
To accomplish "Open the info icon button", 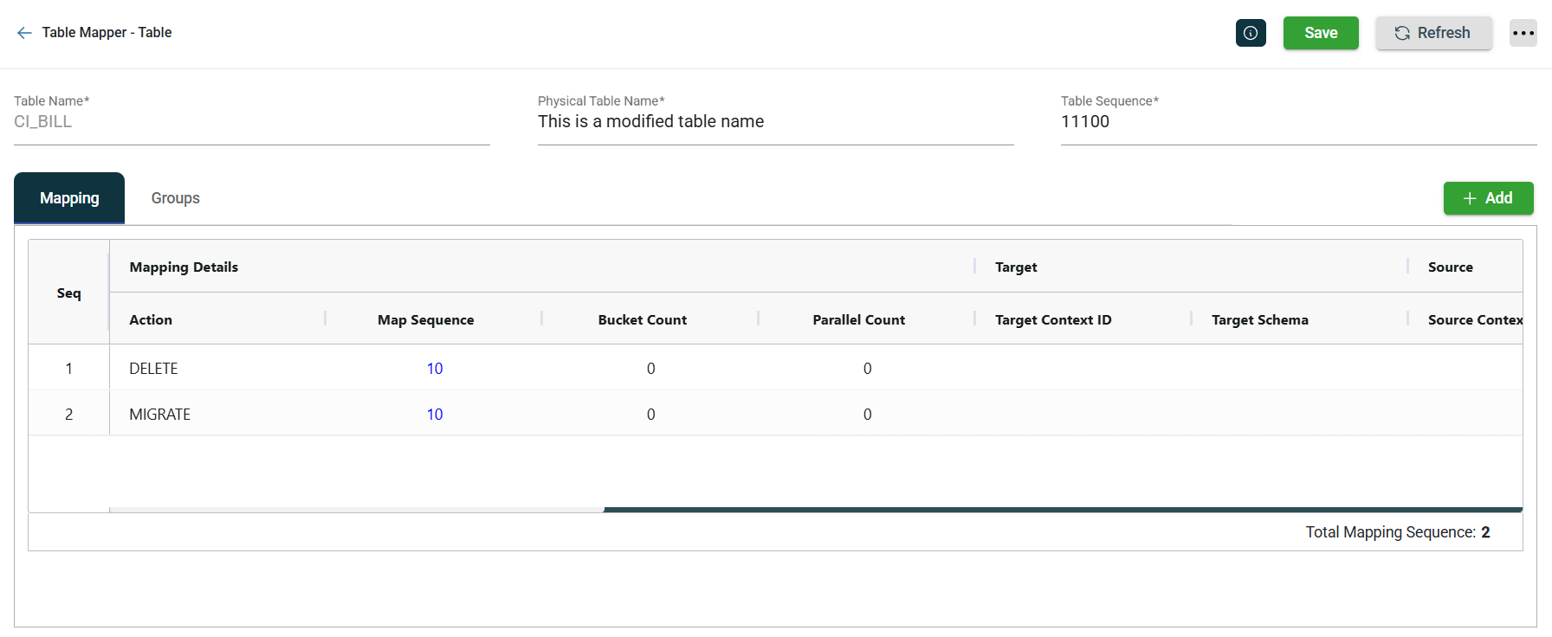I will pos(1251,33).
